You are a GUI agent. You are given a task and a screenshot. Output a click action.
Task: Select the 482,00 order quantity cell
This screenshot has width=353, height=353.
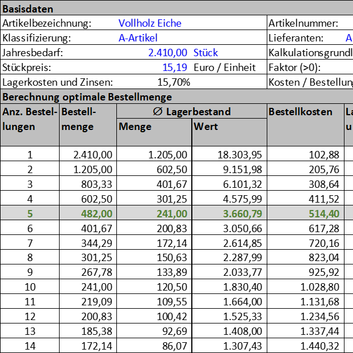click(x=88, y=213)
